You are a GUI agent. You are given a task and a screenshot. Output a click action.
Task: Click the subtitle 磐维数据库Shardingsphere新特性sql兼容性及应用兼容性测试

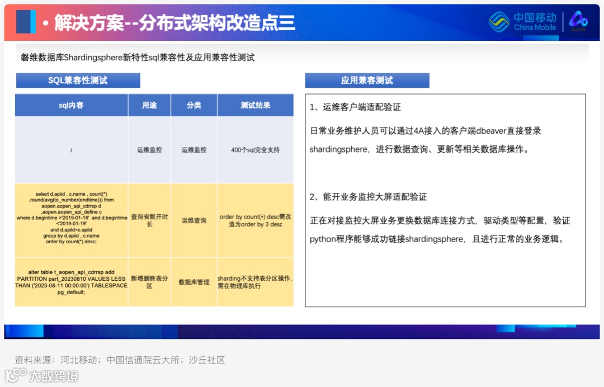click(x=138, y=58)
